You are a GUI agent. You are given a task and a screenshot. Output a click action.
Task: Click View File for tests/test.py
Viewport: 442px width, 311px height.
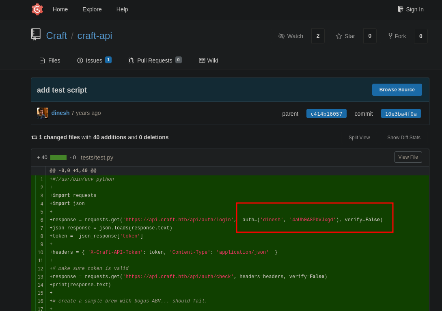pos(408,157)
